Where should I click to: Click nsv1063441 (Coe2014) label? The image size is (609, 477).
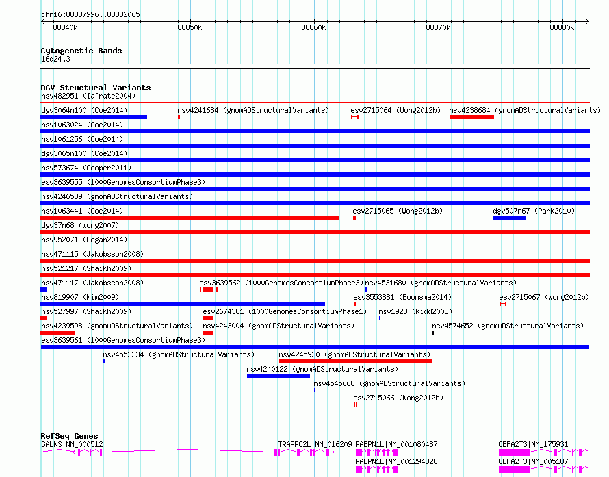pyautogui.click(x=82, y=211)
